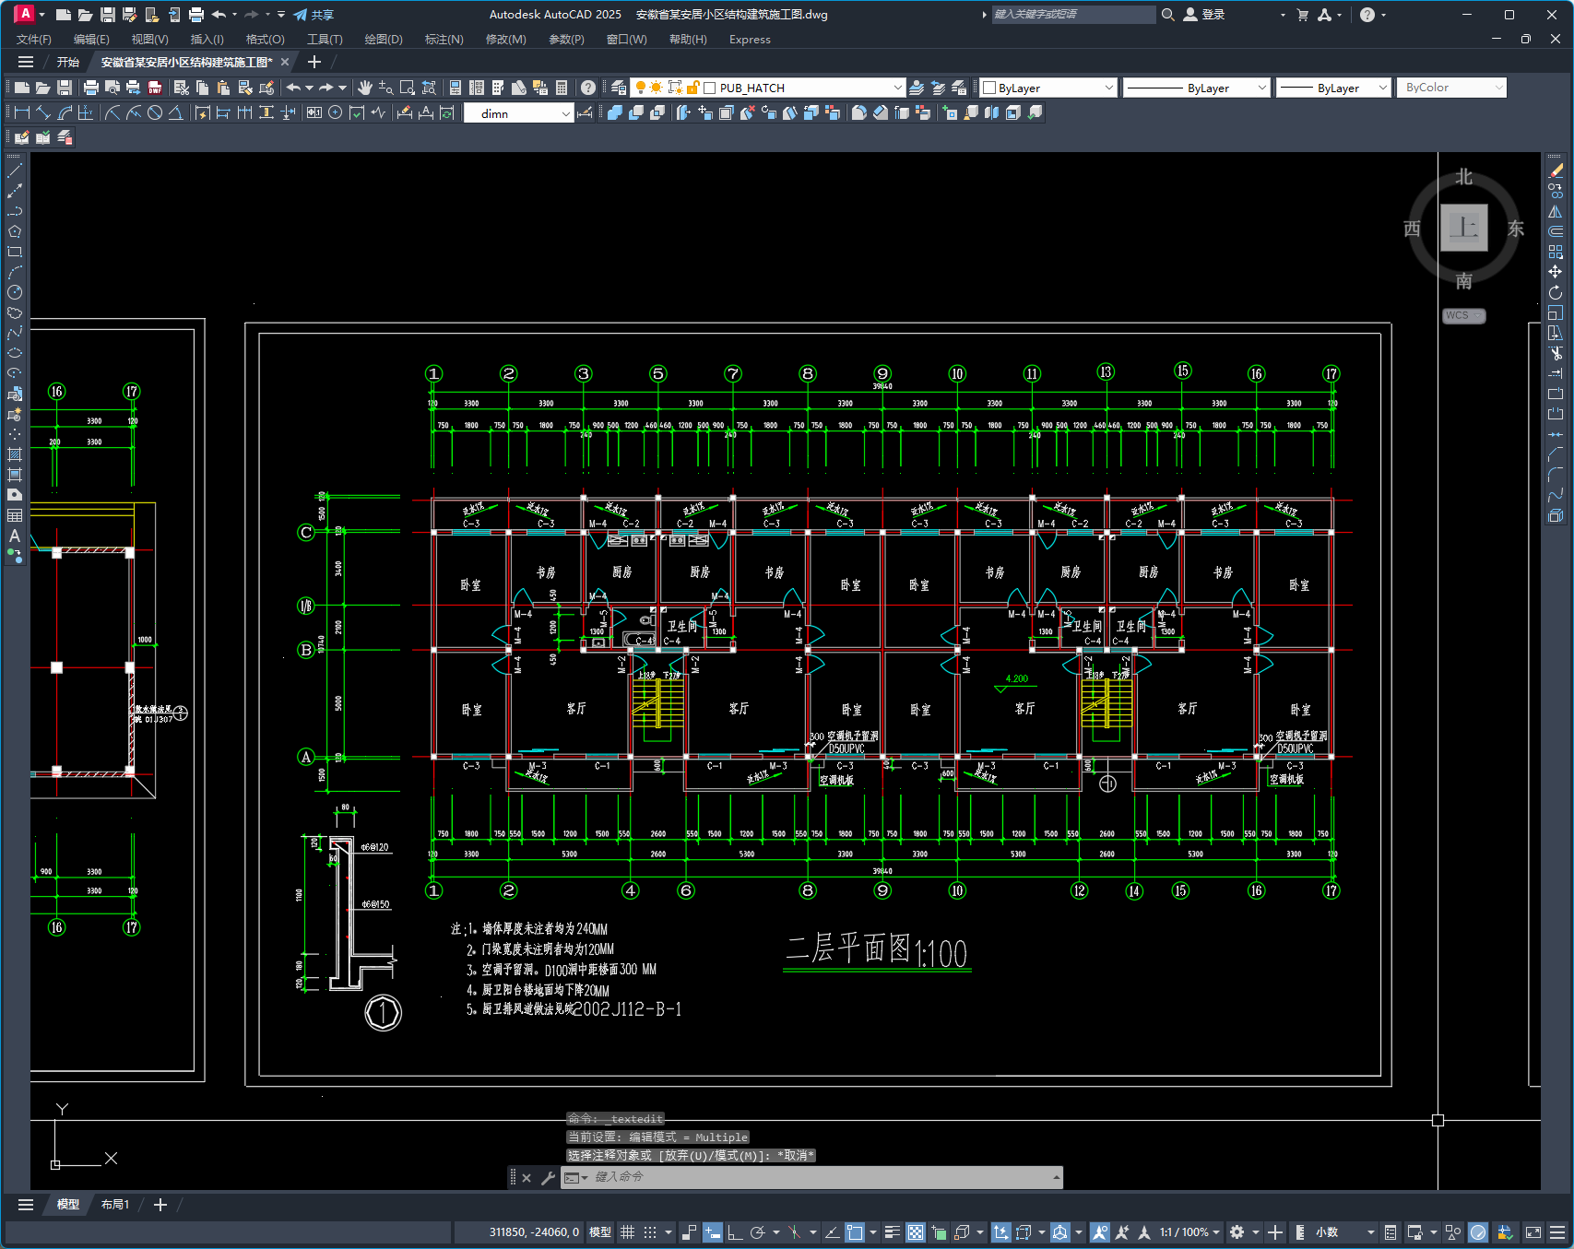Toggle the layer lock padlock icon
The width and height of the screenshot is (1574, 1249).
(x=692, y=88)
